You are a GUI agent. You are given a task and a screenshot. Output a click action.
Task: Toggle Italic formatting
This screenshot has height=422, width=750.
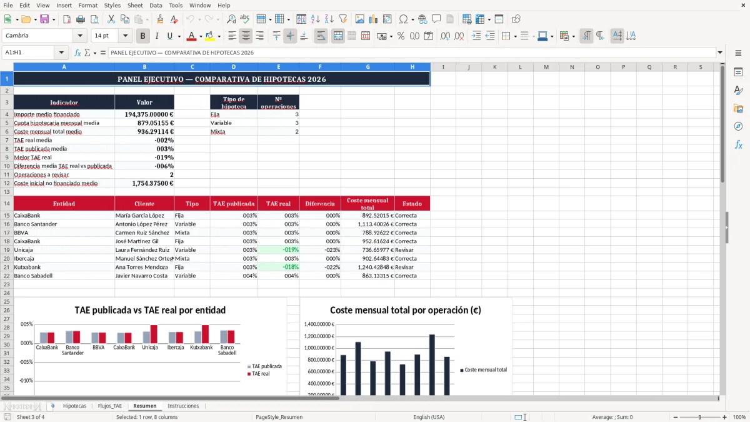[156, 36]
